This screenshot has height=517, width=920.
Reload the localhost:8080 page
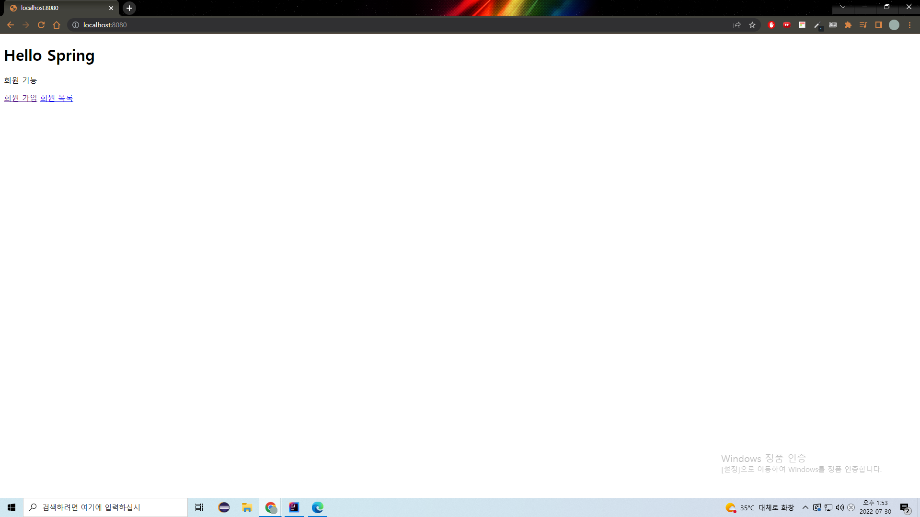click(41, 25)
